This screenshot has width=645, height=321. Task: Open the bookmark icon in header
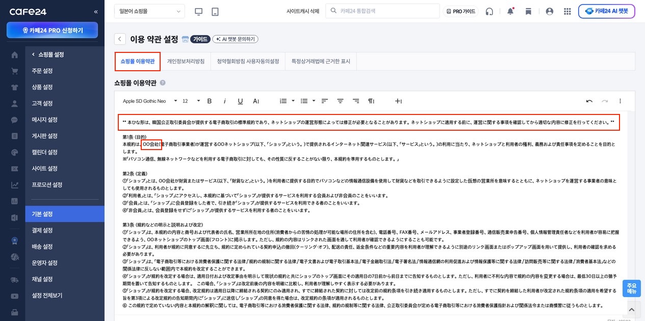pyautogui.click(x=528, y=11)
